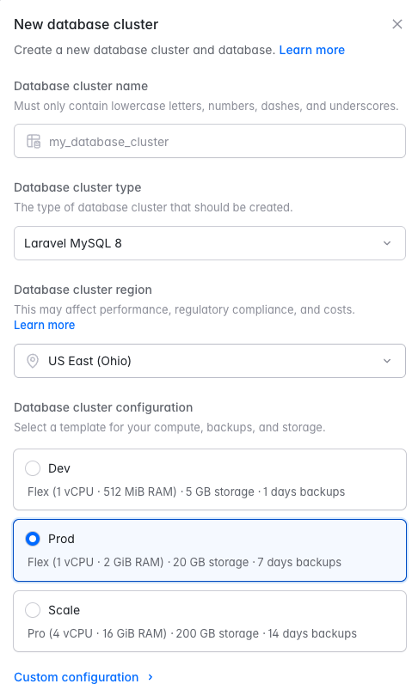Choose the Dev Flex 512 MiB configuration card
The width and height of the screenshot is (418, 696).
(x=210, y=479)
